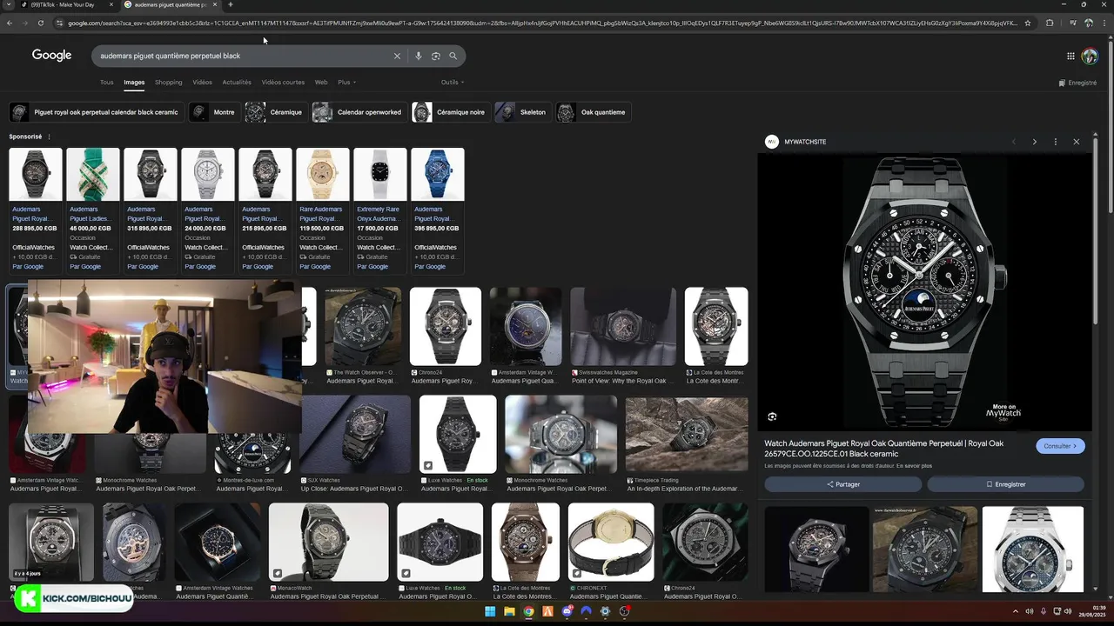
Task: Click the Chrome taskbar icon
Action: (528, 611)
